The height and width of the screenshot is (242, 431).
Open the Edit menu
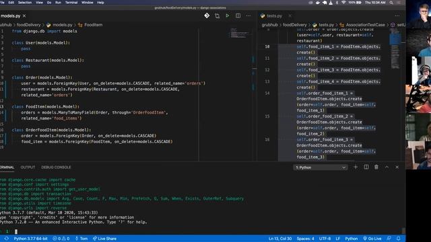click(11, 3)
